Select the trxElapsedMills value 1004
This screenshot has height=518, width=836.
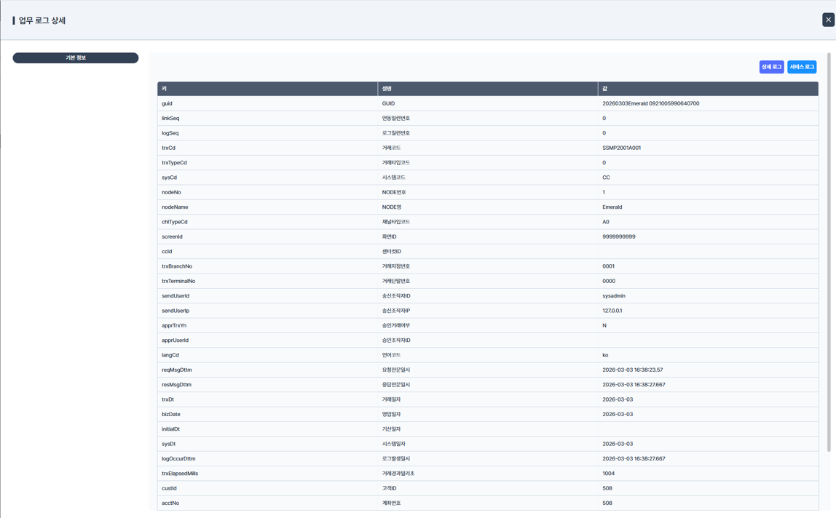[608, 473]
